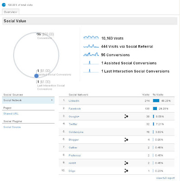
Task: Open the Google+ network link
Action: click(74, 116)
